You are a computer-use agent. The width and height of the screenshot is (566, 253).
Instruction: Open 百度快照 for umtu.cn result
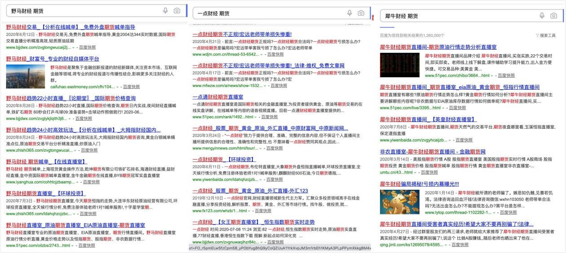click(x=429, y=172)
